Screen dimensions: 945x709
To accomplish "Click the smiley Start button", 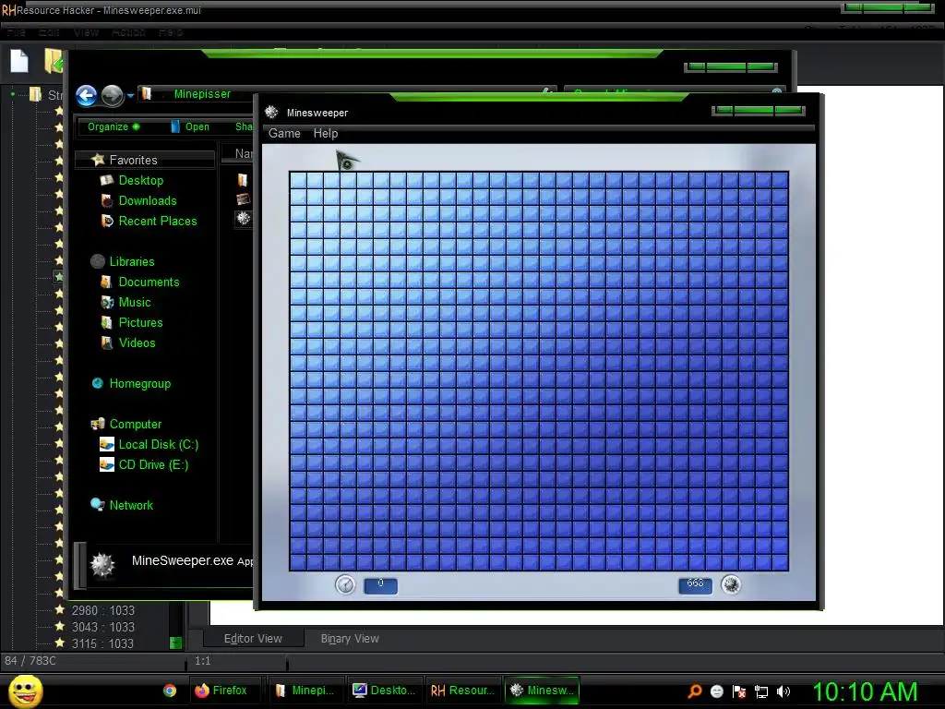I will 25,691.
